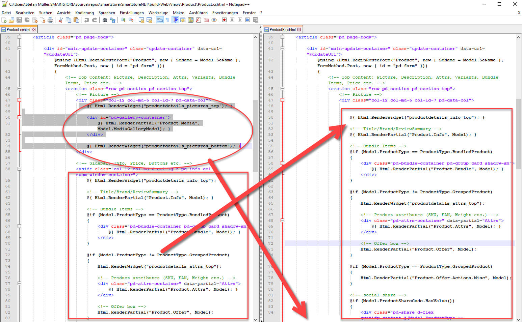Image resolution: width=522 pixels, height=322 pixels.
Task: Cut the selected text
Action: pos(61,20)
